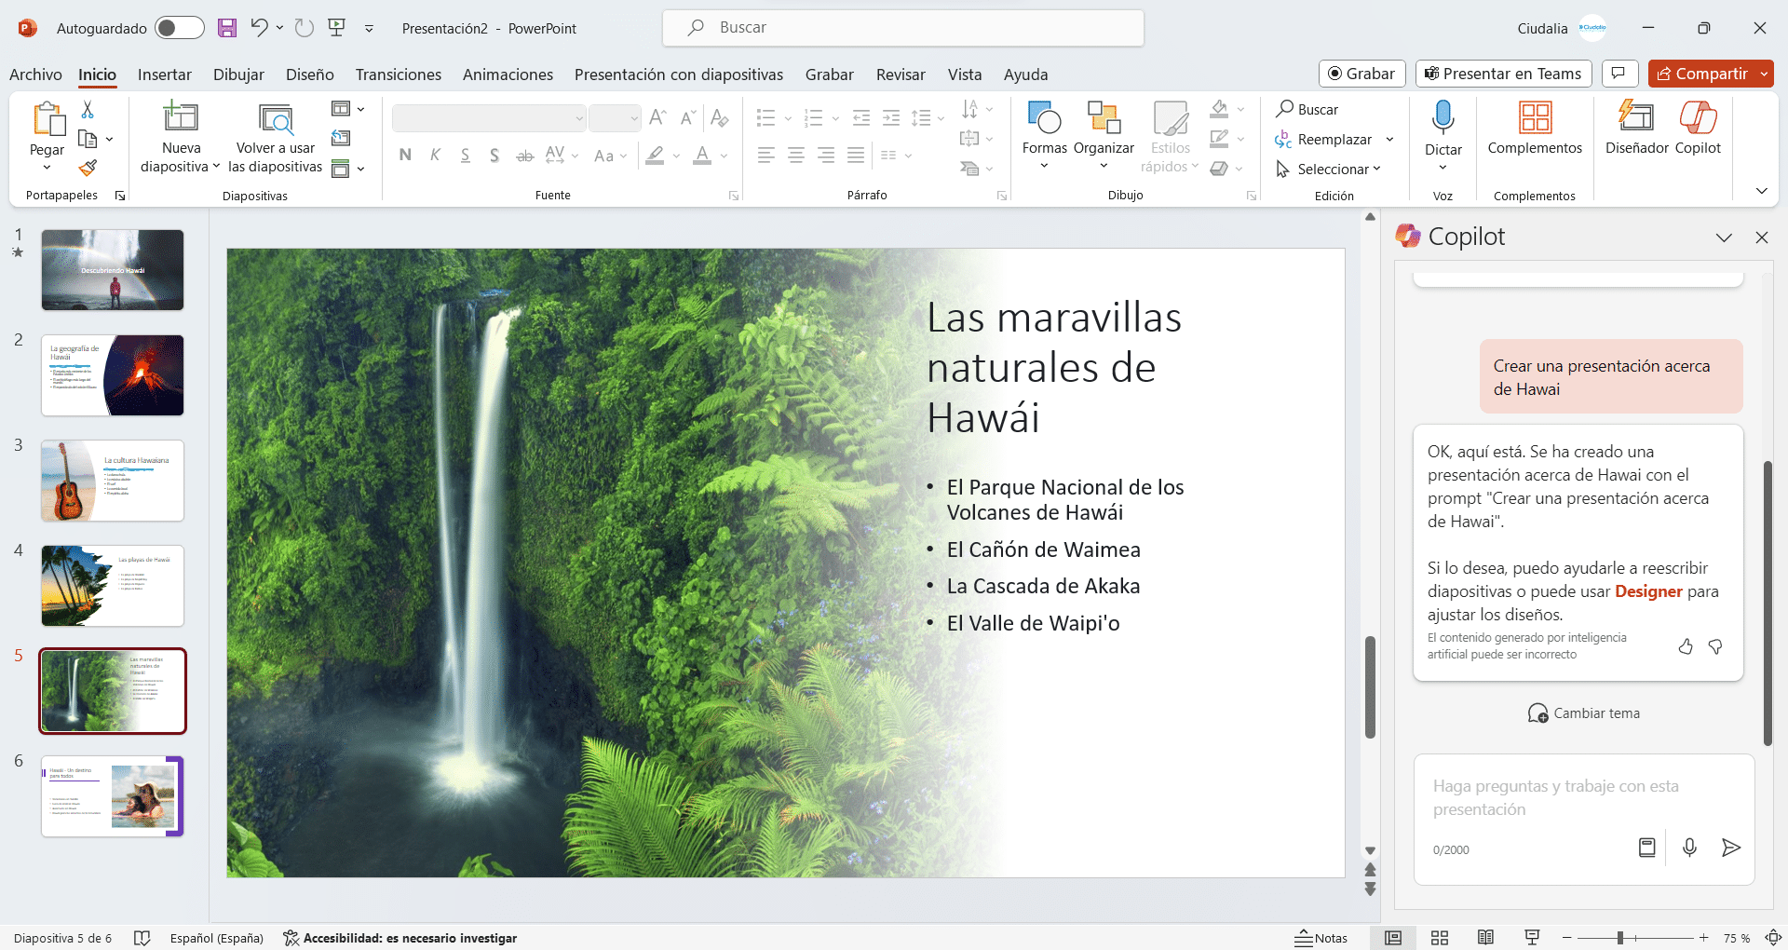Click the thumbs up icon in Copilot
Image resolution: width=1788 pixels, height=950 pixels.
click(x=1686, y=646)
